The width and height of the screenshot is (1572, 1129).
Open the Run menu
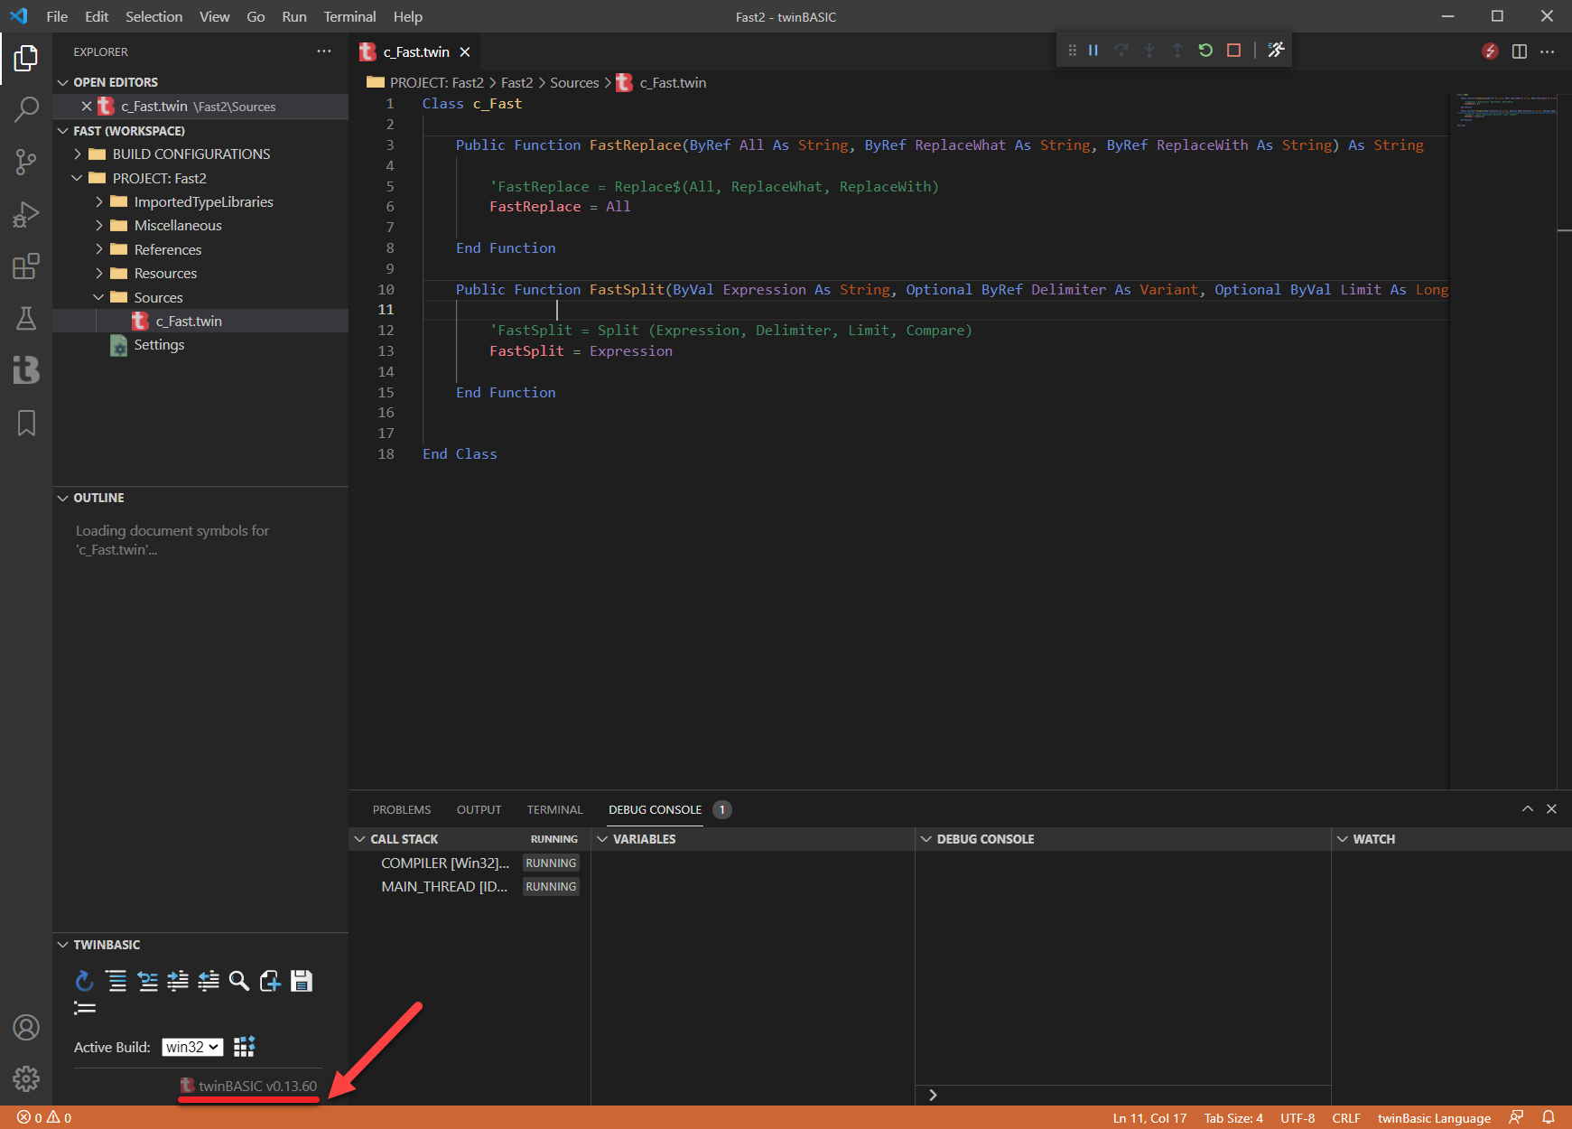click(293, 16)
